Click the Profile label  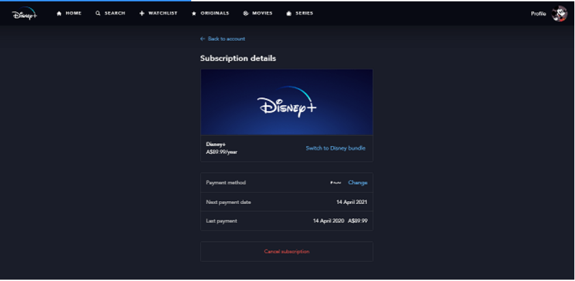(538, 14)
